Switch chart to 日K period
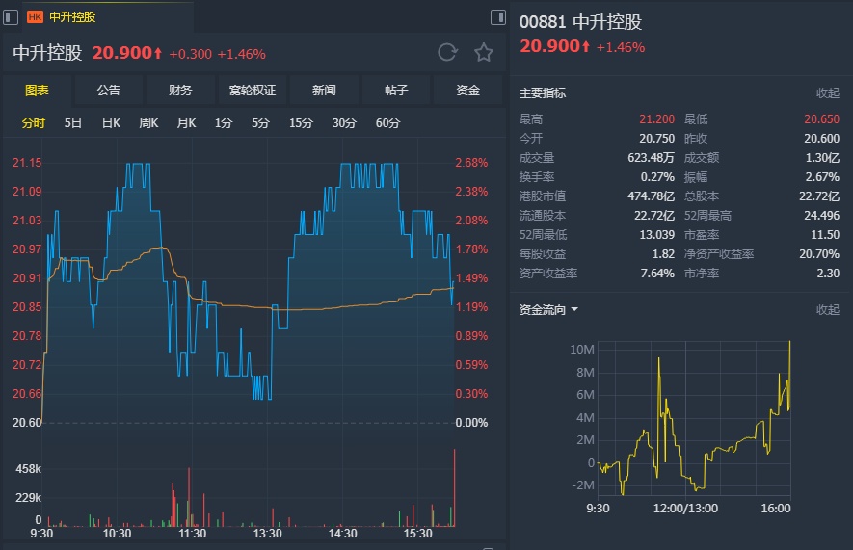Viewport: 853px width, 550px height. (x=111, y=123)
